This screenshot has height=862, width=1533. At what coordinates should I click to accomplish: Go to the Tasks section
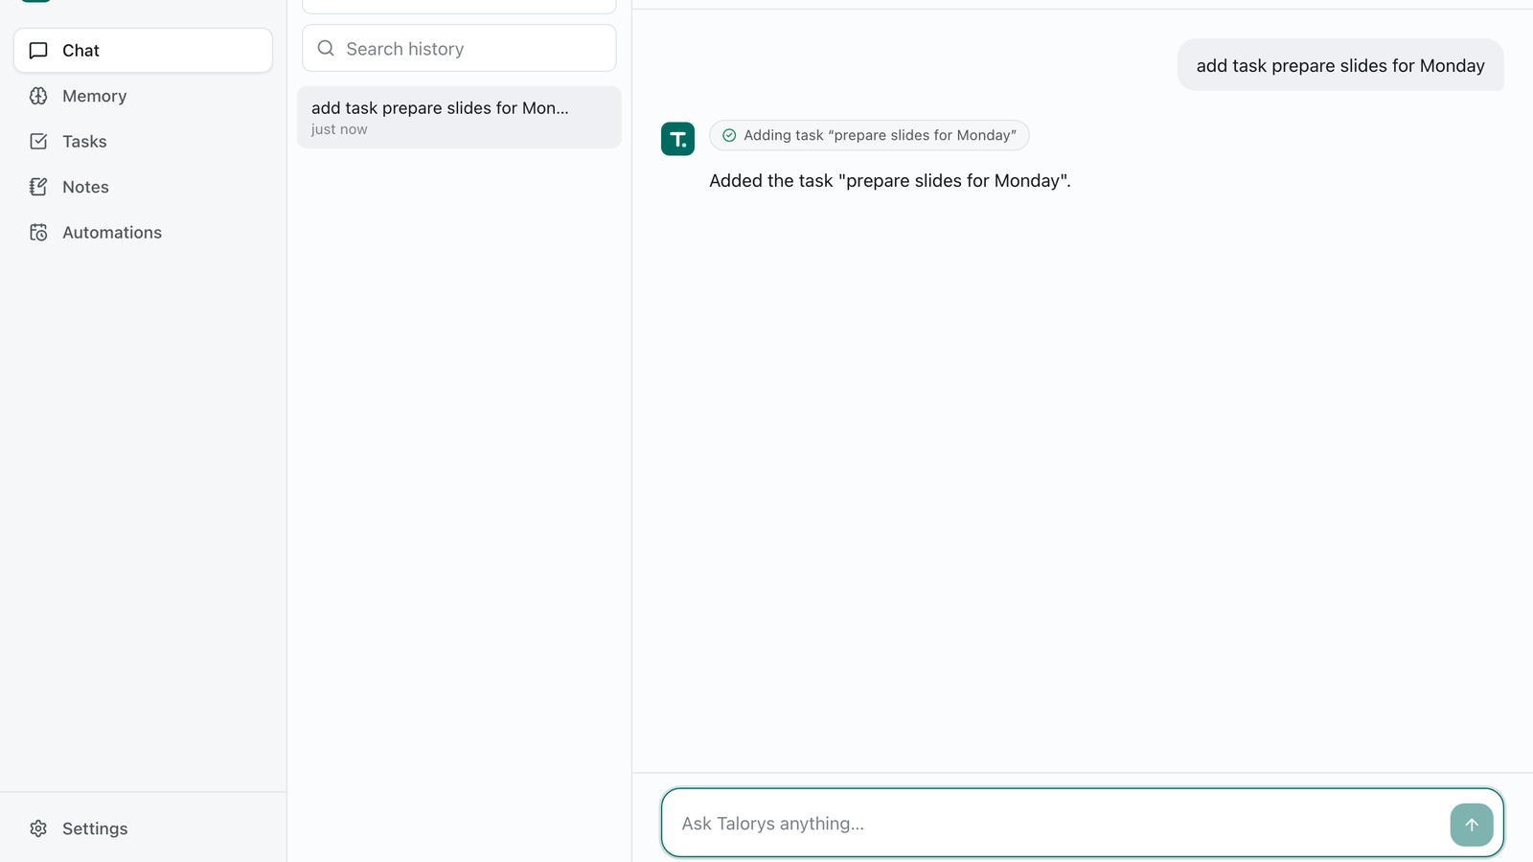pyautogui.click(x=143, y=142)
